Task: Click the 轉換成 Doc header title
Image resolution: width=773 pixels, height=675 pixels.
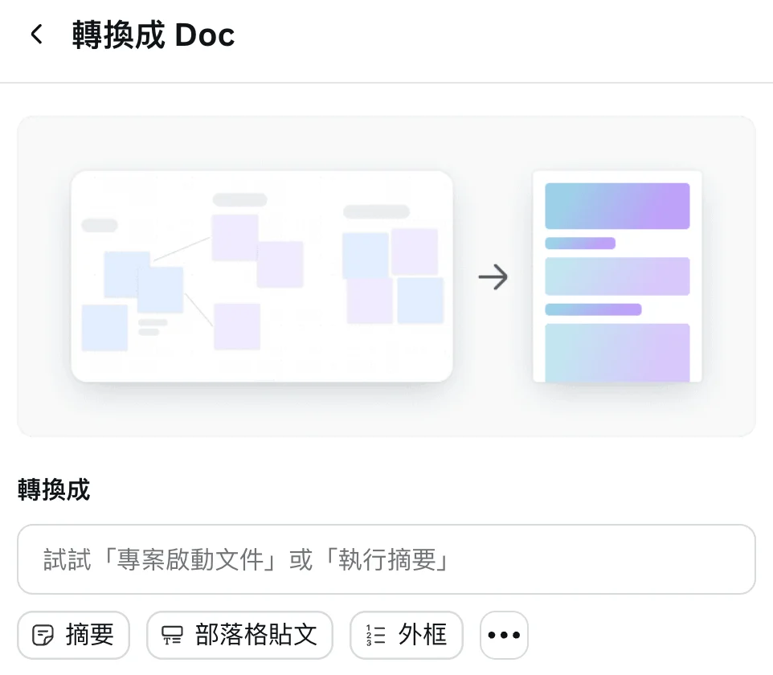Action: 153,35
